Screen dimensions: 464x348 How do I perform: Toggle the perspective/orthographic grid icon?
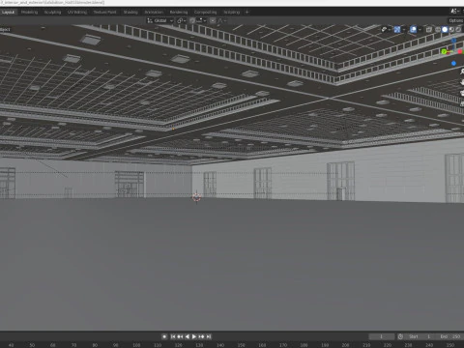pos(462,103)
